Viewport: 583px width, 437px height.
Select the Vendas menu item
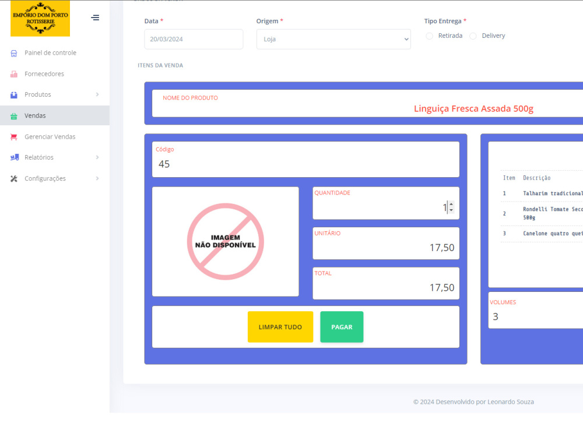point(55,115)
